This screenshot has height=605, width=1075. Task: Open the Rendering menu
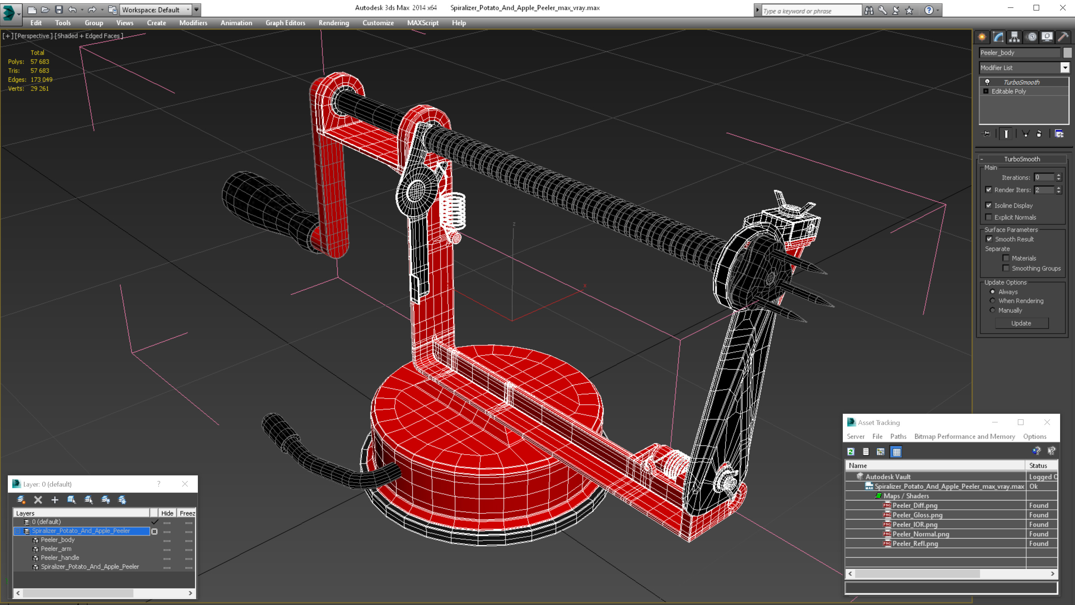coord(333,23)
